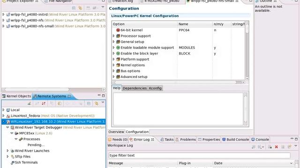Toggle Link with Editor in Project Explorer
Image resolution: width=300 pixels, height=168 pixels.
click(80, 8)
